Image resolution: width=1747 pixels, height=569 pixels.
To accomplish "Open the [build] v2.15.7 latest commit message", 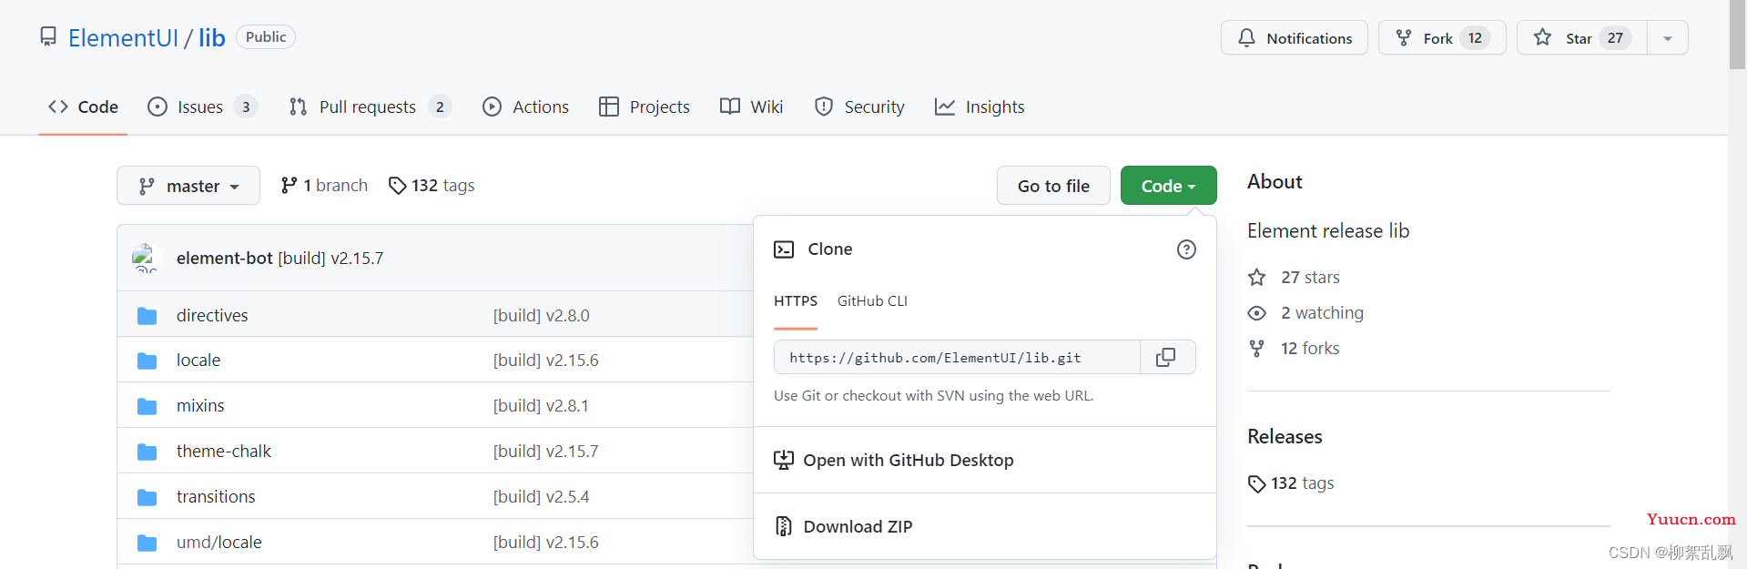I will pyautogui.click(x=330, y=258).
